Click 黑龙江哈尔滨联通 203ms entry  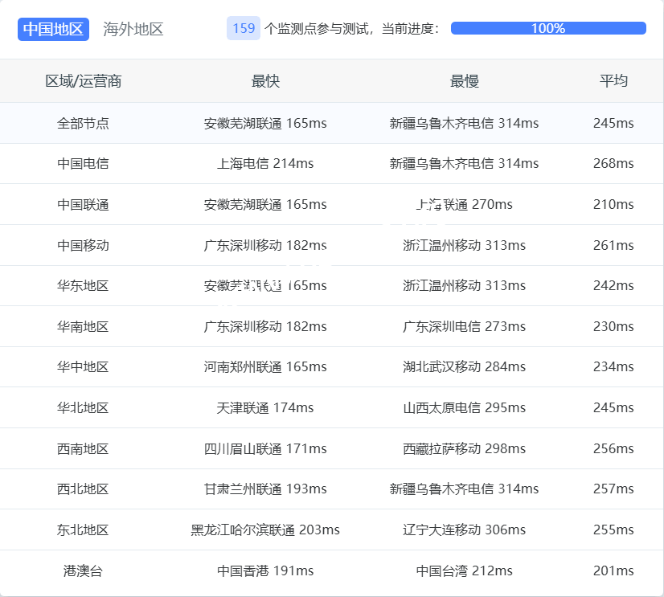point(265,530)
